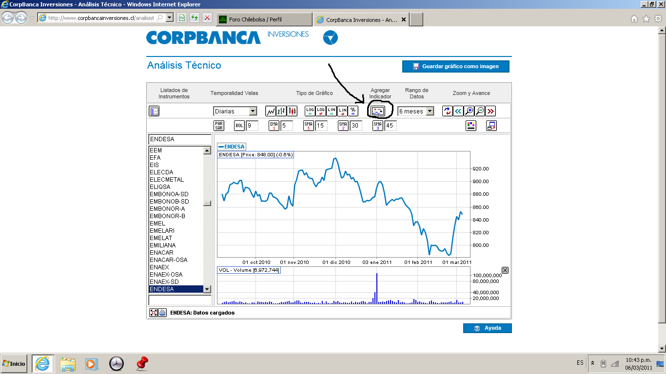Zoom out of the chart
The image size is (666, 374).
(480, 111)
